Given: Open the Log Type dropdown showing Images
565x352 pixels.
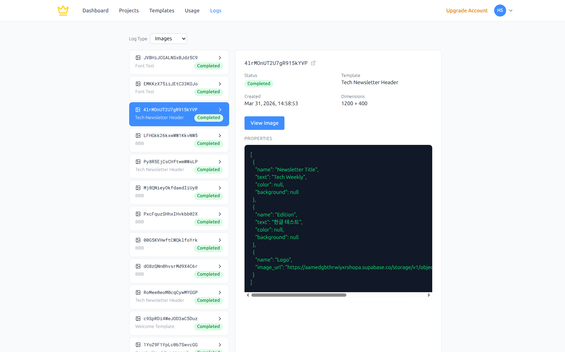Looking at the screenshot, I should pyautogui.click(x=169, y=38).
